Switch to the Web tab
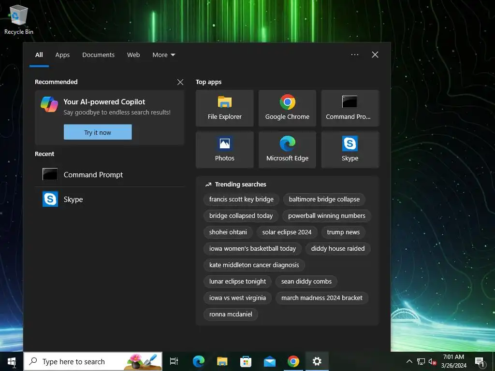 (133, 55)
